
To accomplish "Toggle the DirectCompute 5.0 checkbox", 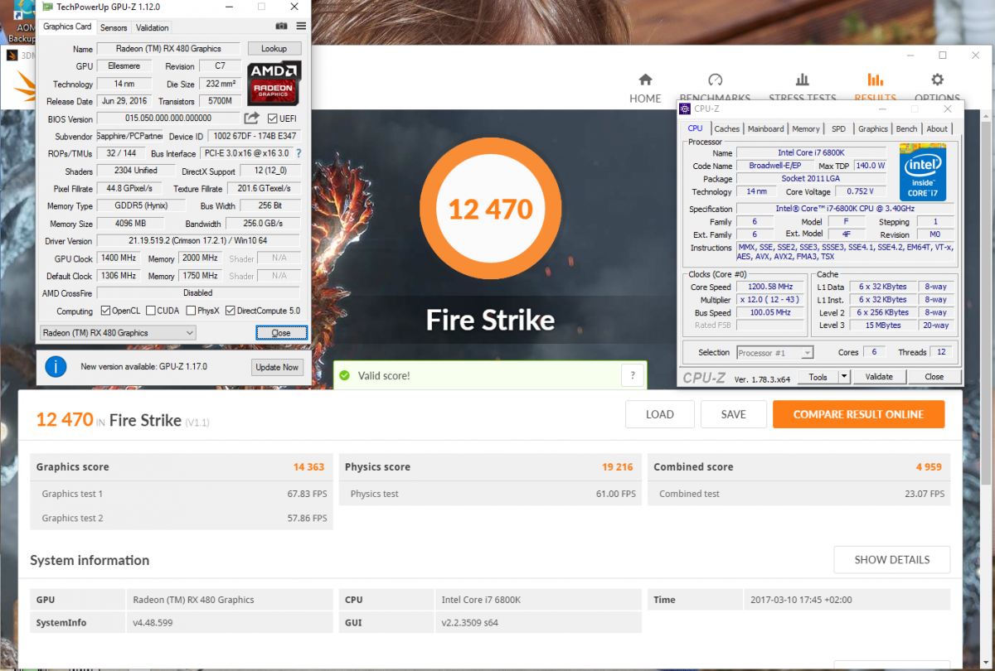I will click(x=231, y=311).
